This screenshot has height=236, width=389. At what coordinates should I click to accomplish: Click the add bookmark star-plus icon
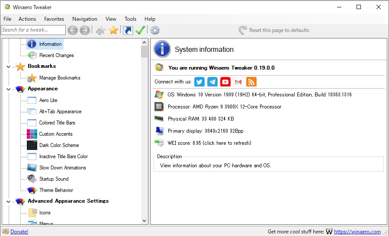(x=101, y=31)
